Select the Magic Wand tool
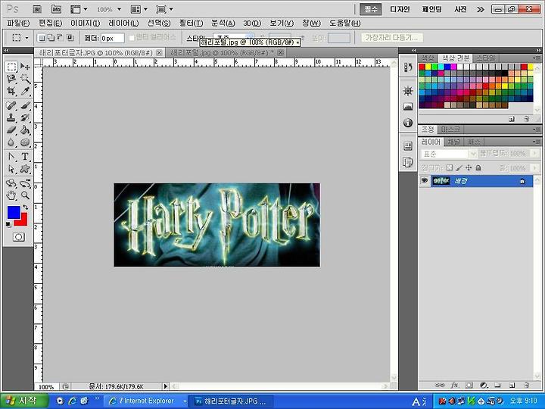Viewport: 545px width, 409px height. 25,79
